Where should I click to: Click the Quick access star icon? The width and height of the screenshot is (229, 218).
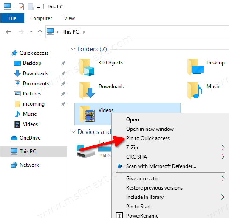click(x=14, y=53)
